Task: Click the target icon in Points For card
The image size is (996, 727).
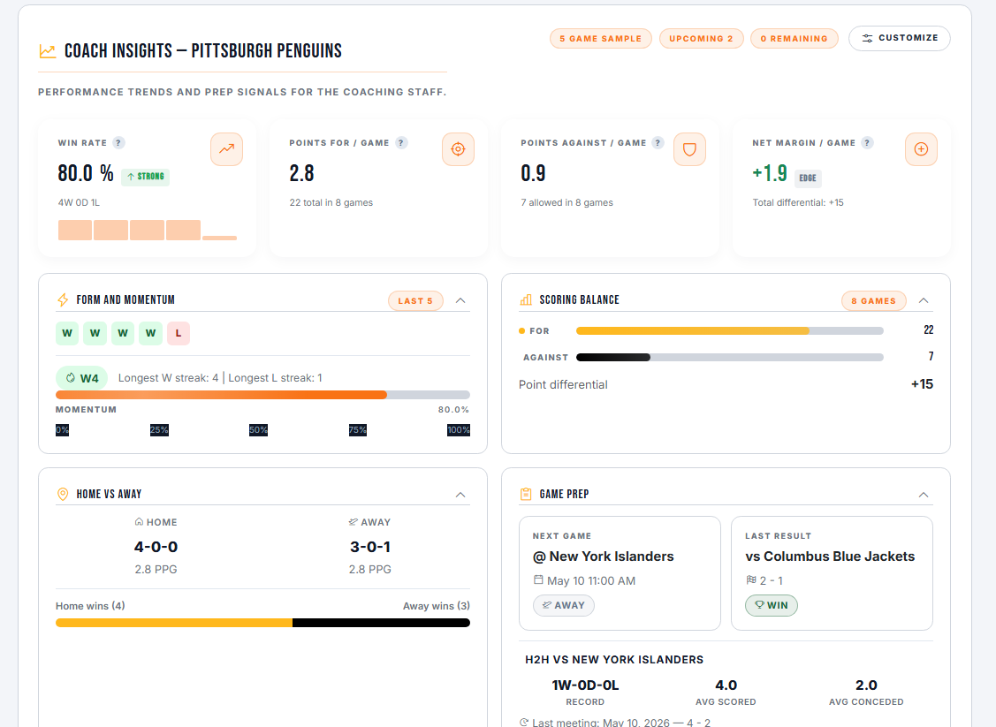Action: point(458,149)
